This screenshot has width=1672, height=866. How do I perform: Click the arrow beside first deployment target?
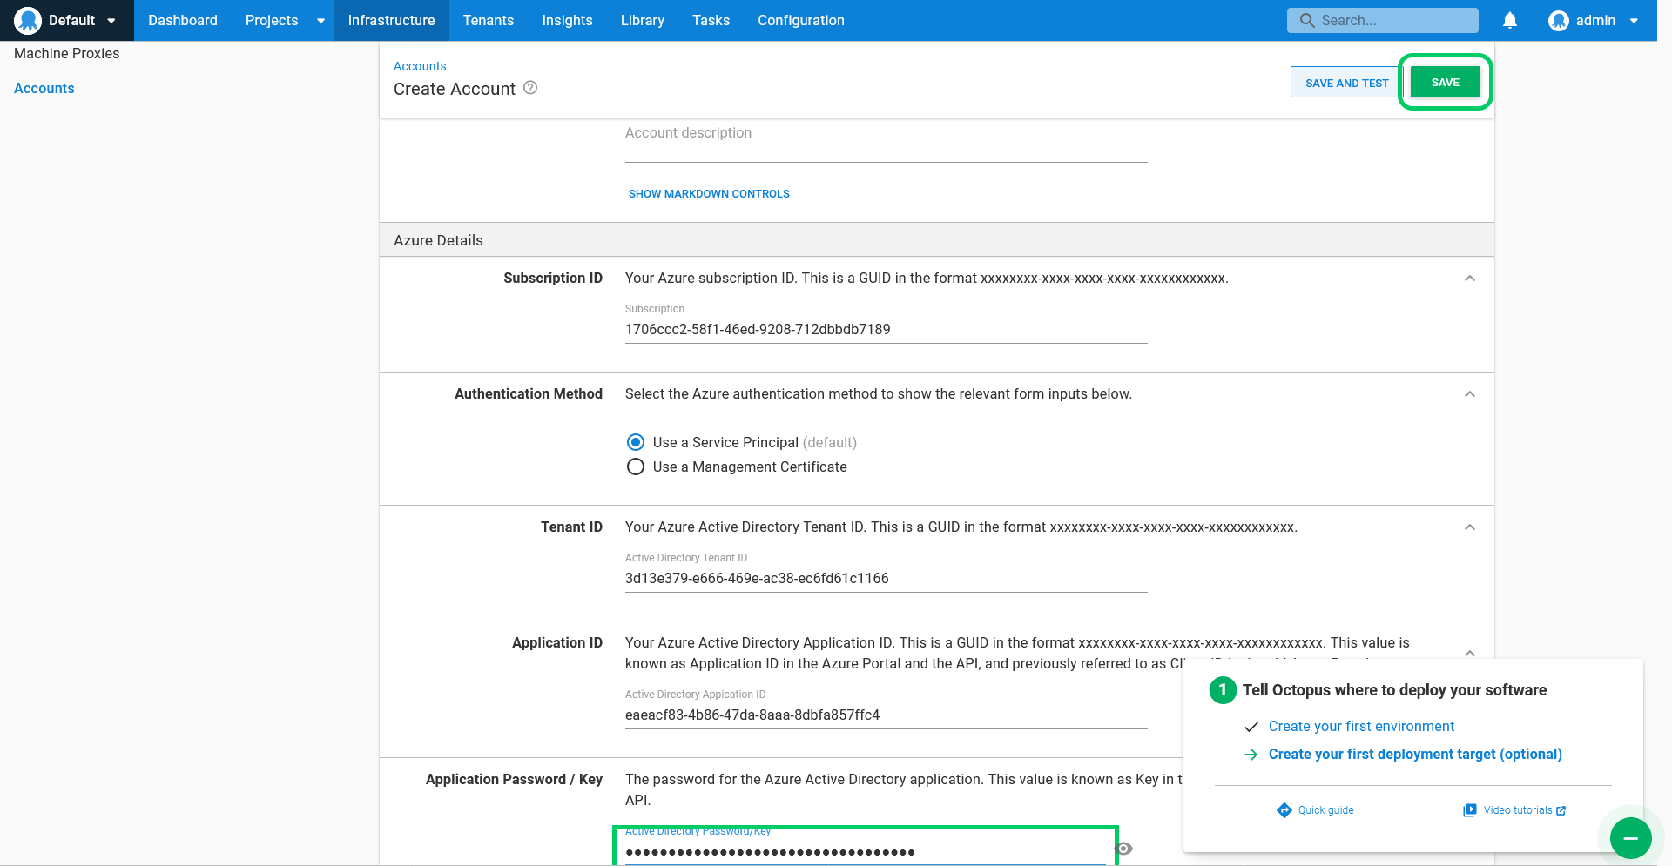(1251, 755)
